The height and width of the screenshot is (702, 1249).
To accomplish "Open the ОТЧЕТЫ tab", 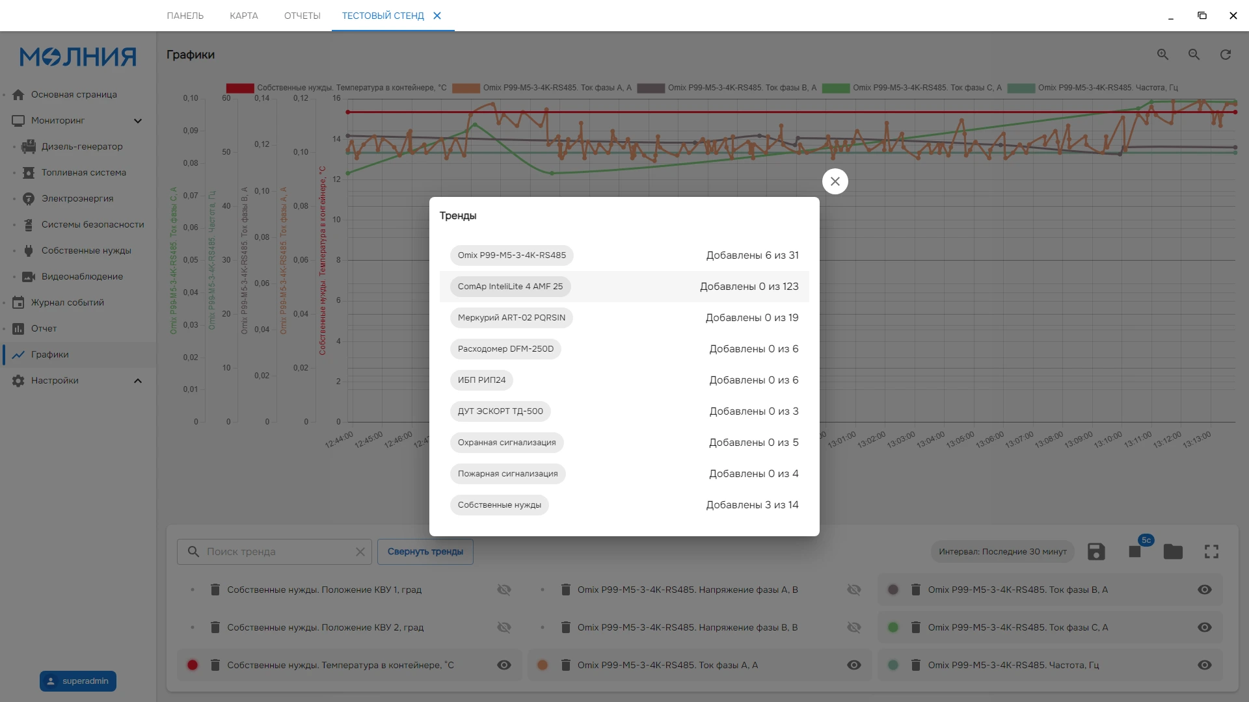I will (x=302, y=16).
